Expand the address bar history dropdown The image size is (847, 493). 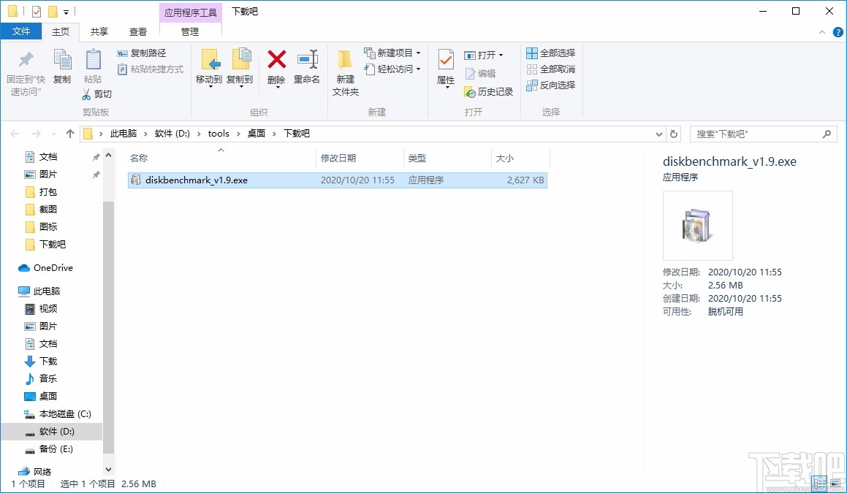click(659, 134)
